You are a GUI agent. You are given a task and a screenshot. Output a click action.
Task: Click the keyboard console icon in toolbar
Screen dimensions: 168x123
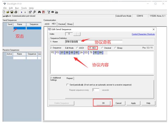coord(57,12)
